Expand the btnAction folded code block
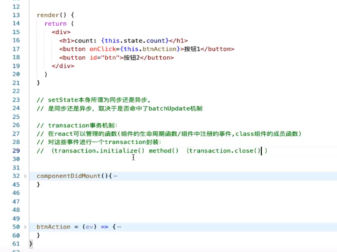337x252 pixels. pos(25,227)
